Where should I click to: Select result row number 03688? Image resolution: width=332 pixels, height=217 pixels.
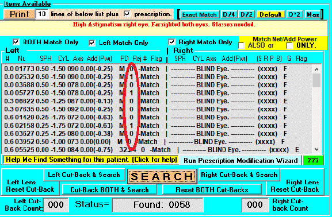coord(157,85)
